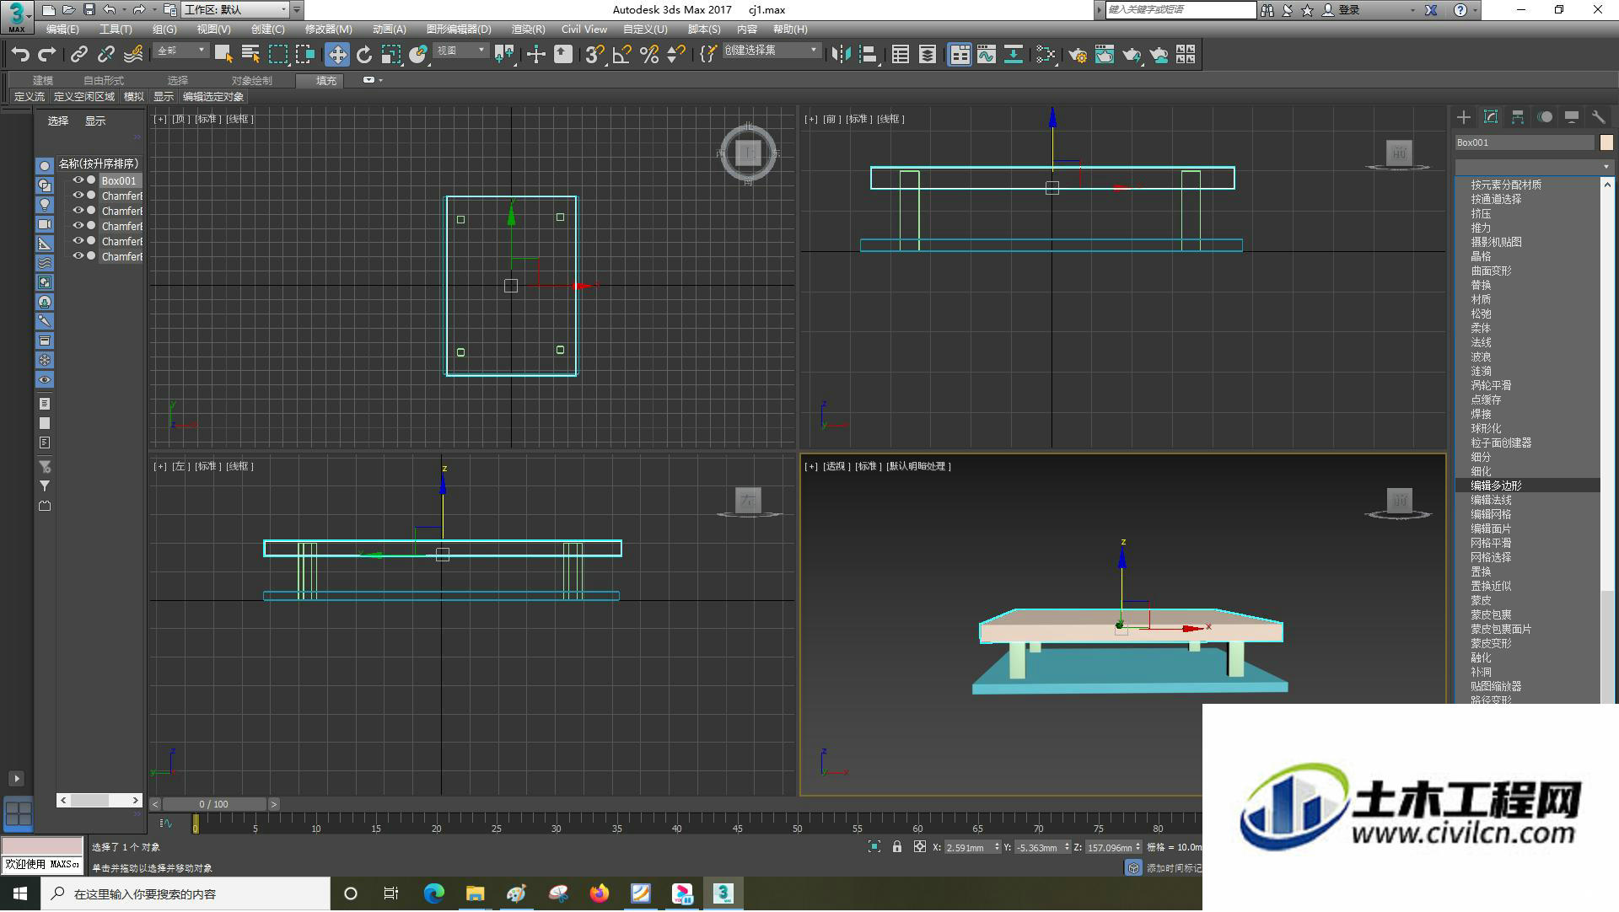Open the Utilities wrench panel icon
Screen dimensions: 1619x912
click(x=1599, y=117)
